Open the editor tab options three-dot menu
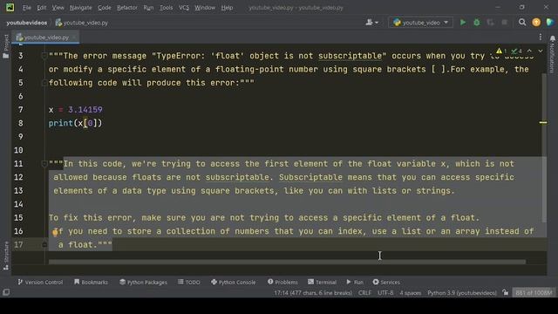This screenshot has width=558, height=314. click(x=541, y=37)
